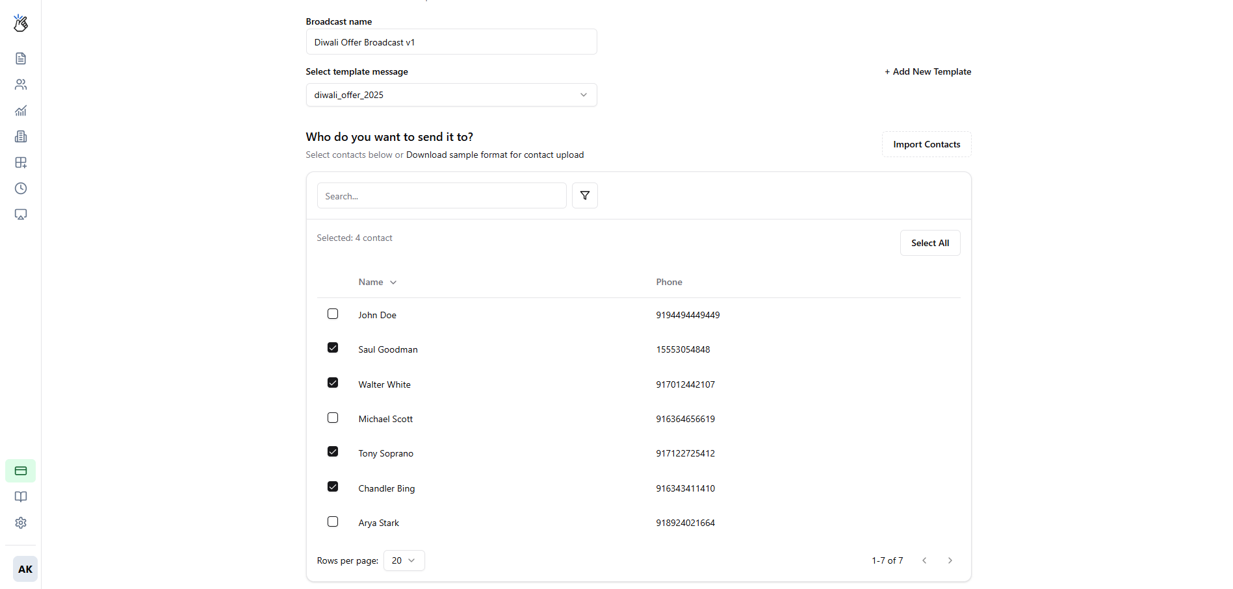Image resolution: width=1233 pixels, height=589 pixels.
Task: Open the Templates document icon in sidebar
Action: point(20,58)
